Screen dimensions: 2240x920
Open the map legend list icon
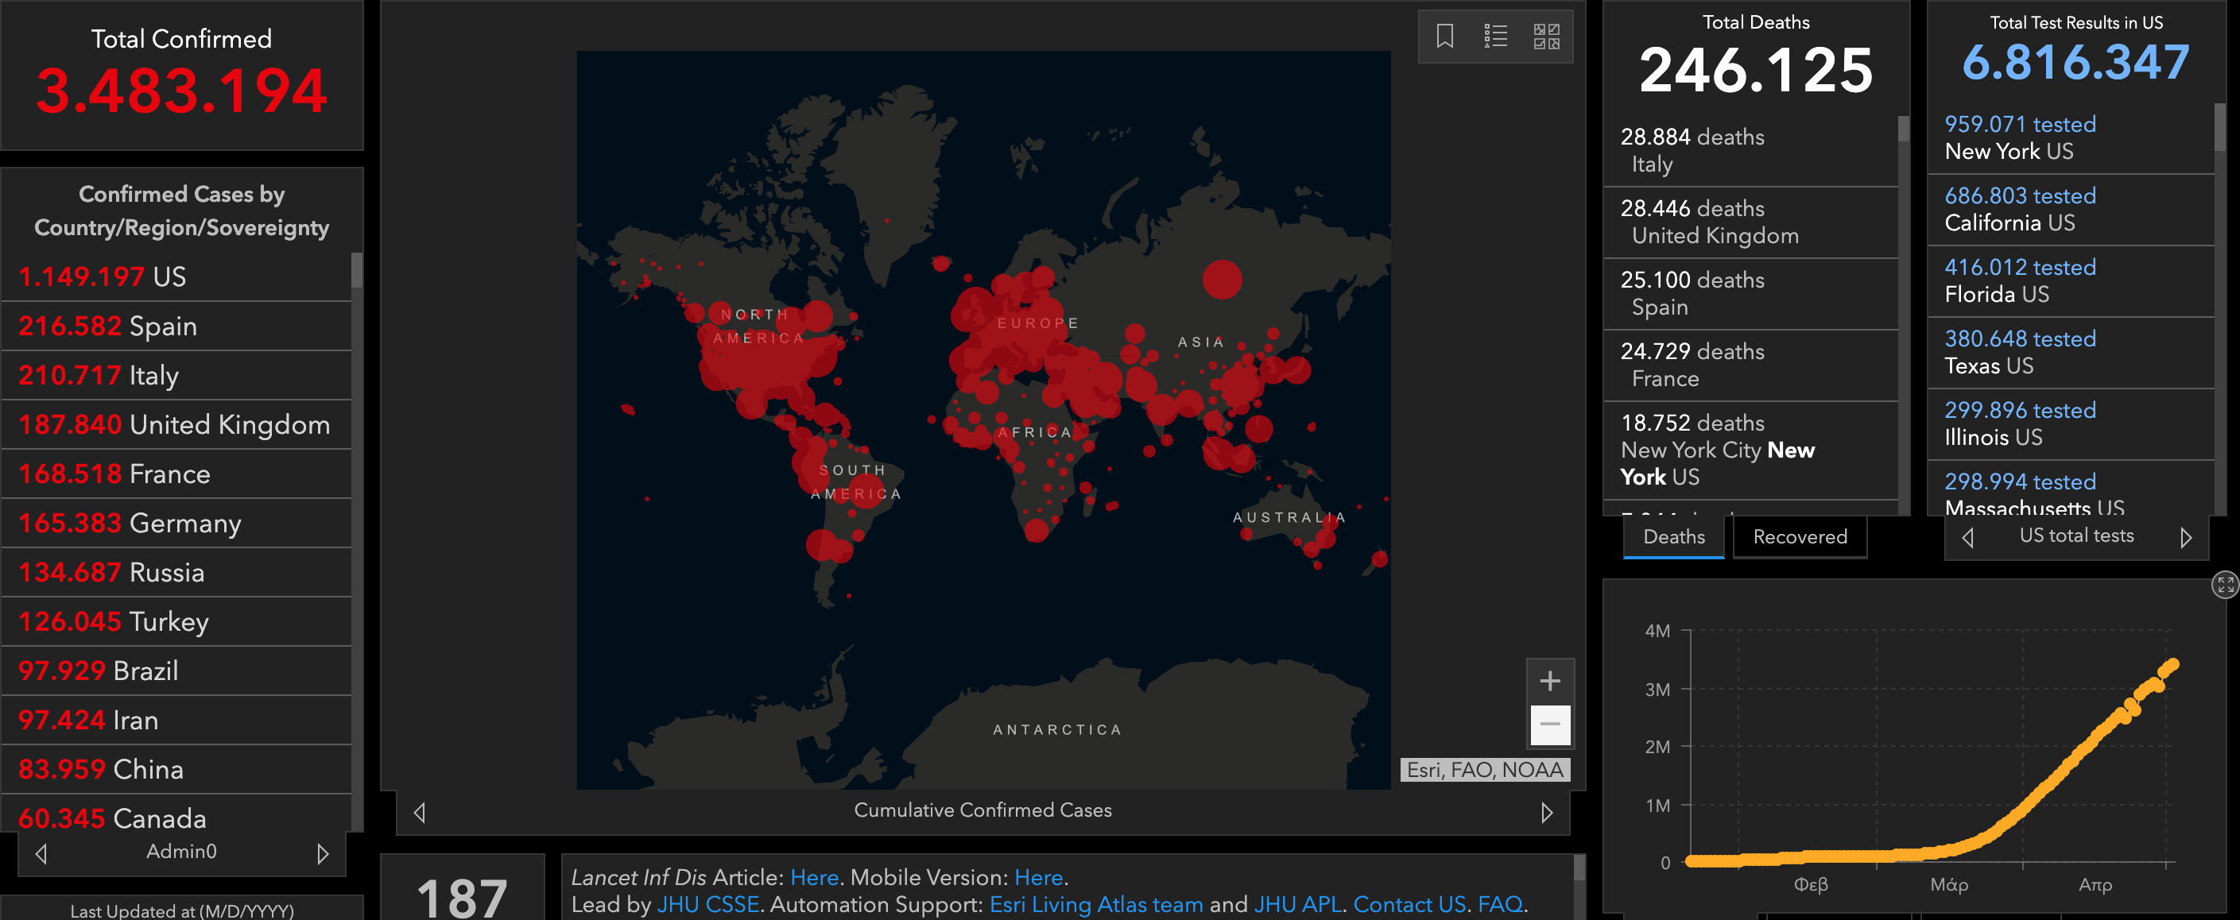[x=1494, y=37]
